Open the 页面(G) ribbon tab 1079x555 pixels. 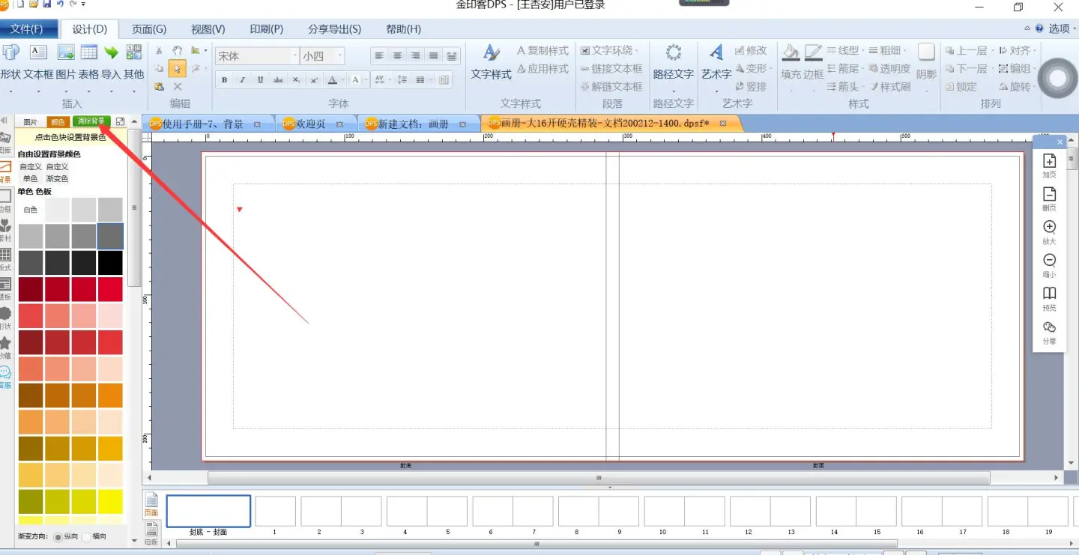point(149,29)
